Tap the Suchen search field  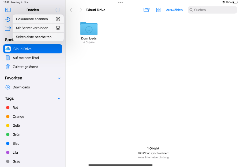coord(212,10)
